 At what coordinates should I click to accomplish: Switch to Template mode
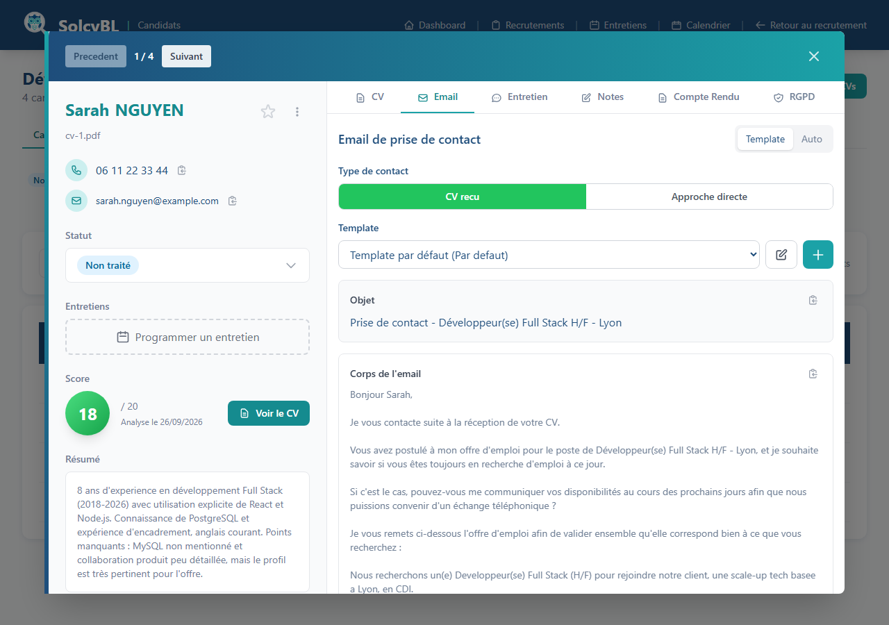(x=765, y=139)
